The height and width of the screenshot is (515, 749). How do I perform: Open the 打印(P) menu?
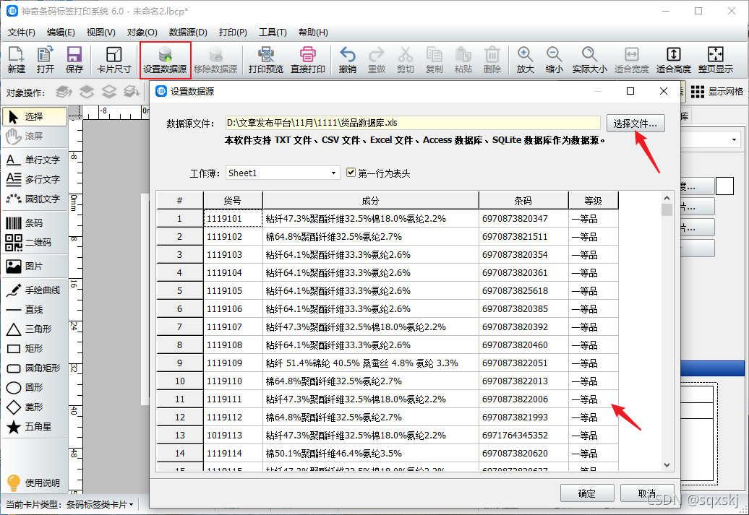[233, 33]
